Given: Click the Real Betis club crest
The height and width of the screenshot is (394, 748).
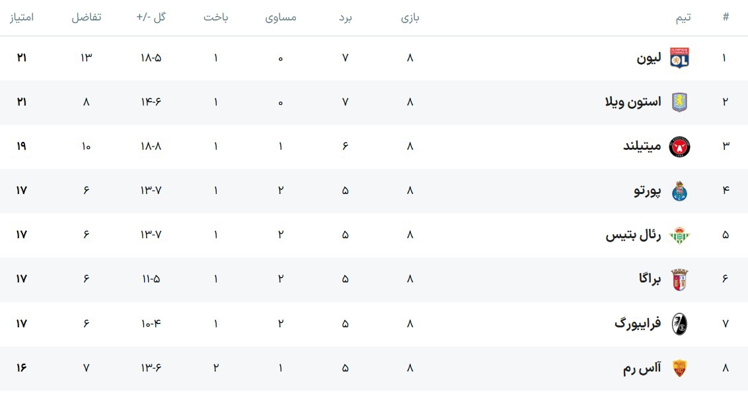Looking at the screenshot, I should (x=679, y=235).
